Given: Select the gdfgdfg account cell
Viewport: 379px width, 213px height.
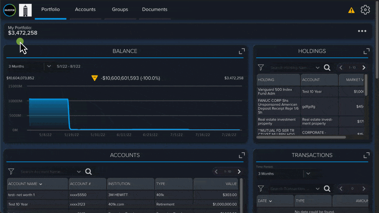Looking at the screenshot, I should 319,106.
